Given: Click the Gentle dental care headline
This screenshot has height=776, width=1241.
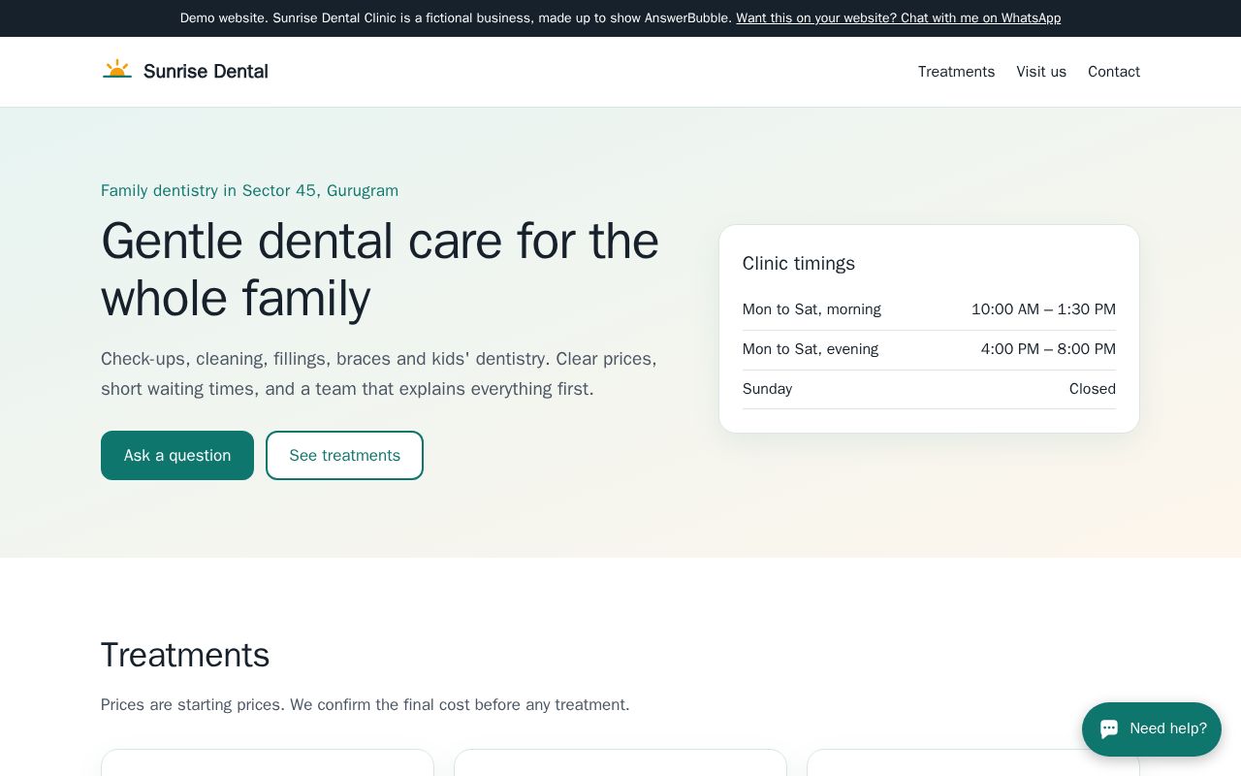Looking at the screenshot, I should point(380,269).
